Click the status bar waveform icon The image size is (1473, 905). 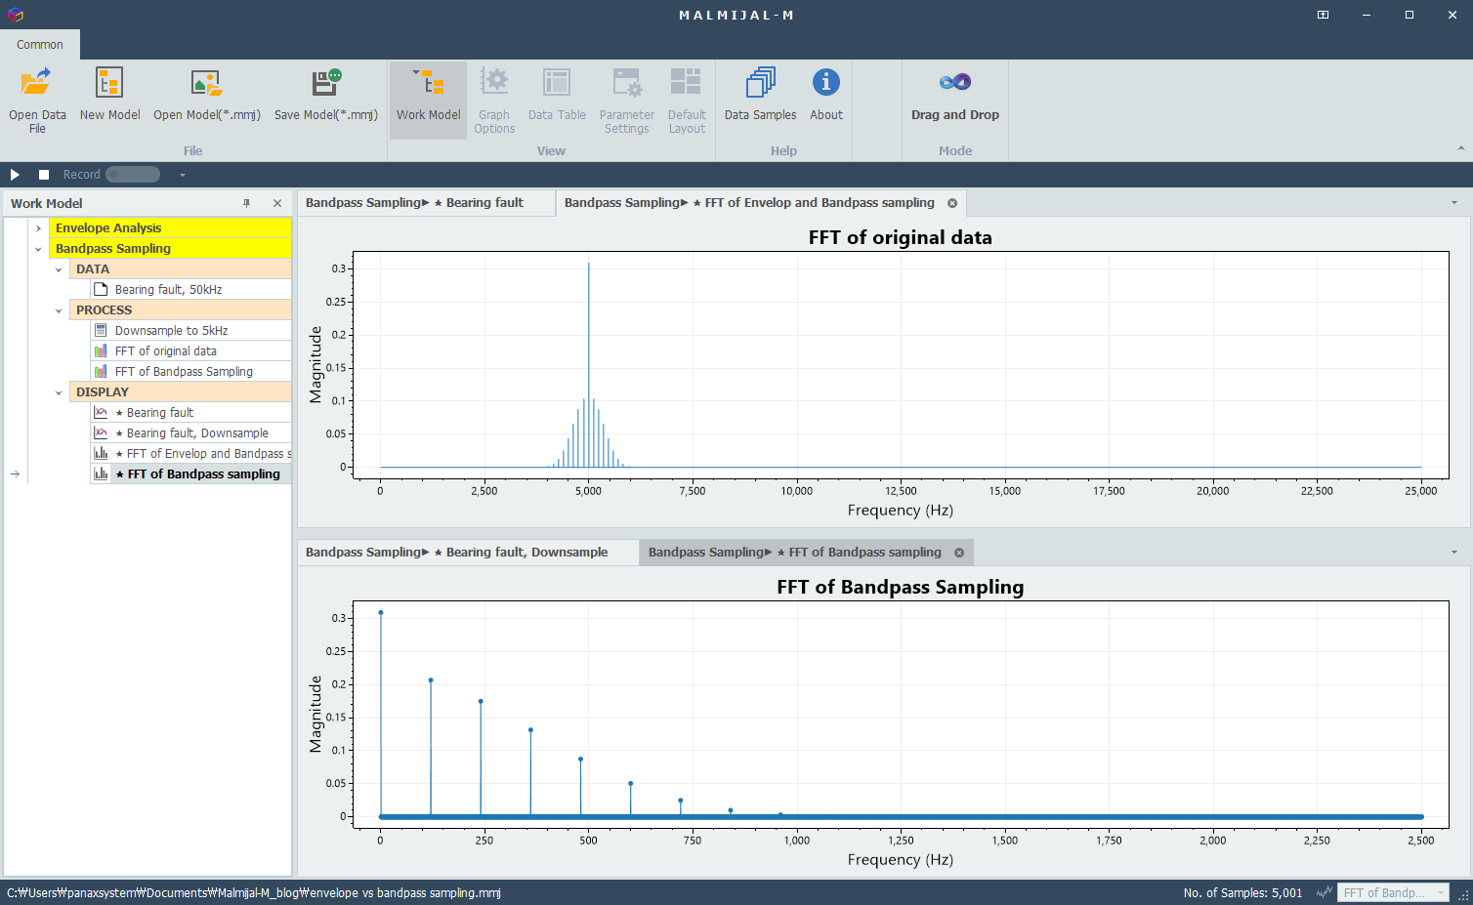point(1325,892)
